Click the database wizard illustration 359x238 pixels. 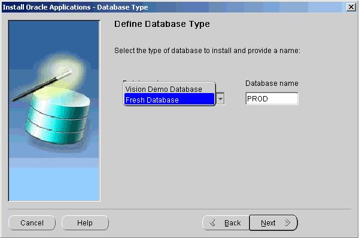point(54,111)
